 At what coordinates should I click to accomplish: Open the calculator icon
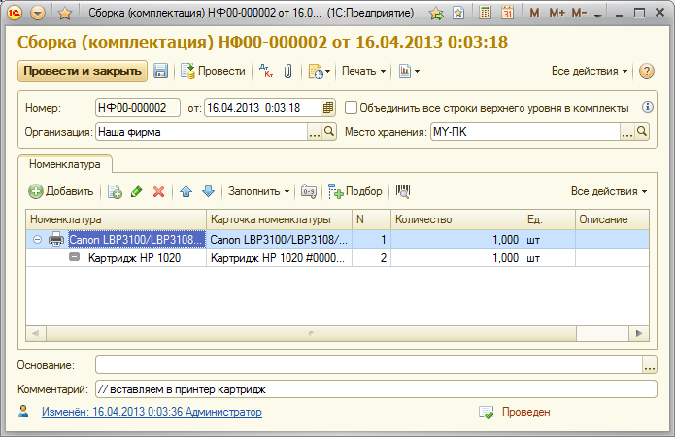[x=485, y=13]
